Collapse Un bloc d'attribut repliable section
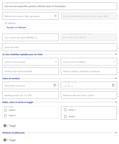The image size is (119, 144). coord(116,54)
